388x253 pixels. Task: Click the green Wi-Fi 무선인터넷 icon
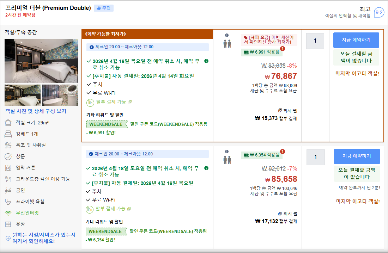click(x=8, y=213)
